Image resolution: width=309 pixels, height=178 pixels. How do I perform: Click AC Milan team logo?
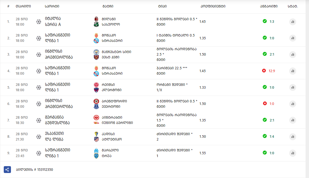tap(96, 19)
